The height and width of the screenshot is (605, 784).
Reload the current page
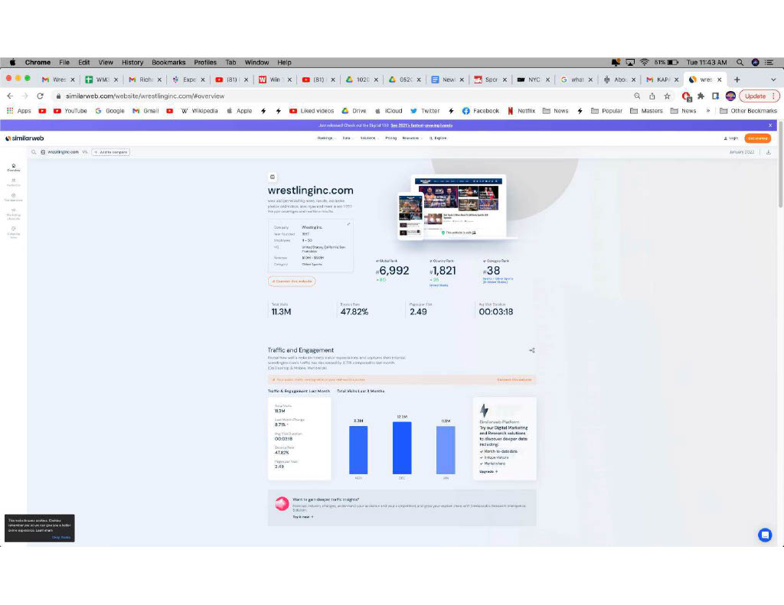pos(40,96)
